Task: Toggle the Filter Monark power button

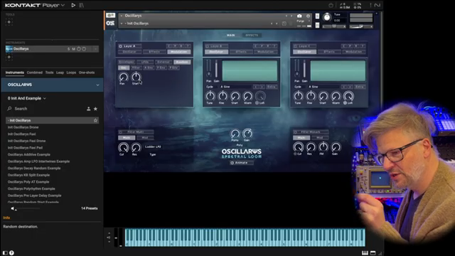Action: tap(296, 132)
